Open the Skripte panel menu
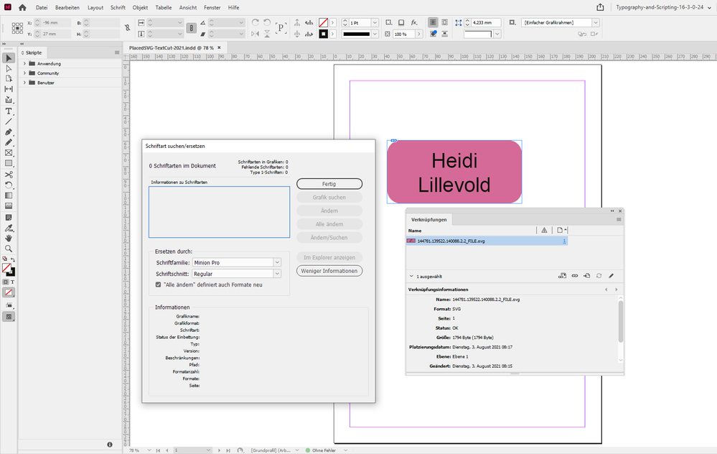Screen dimensions: 717x454 point(116,52)
